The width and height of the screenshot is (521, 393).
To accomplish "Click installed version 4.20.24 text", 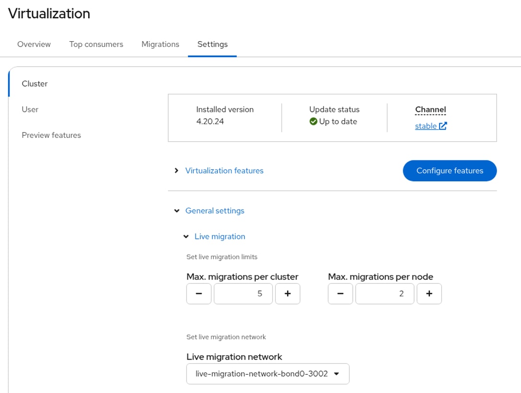I will tap(210, 122).
